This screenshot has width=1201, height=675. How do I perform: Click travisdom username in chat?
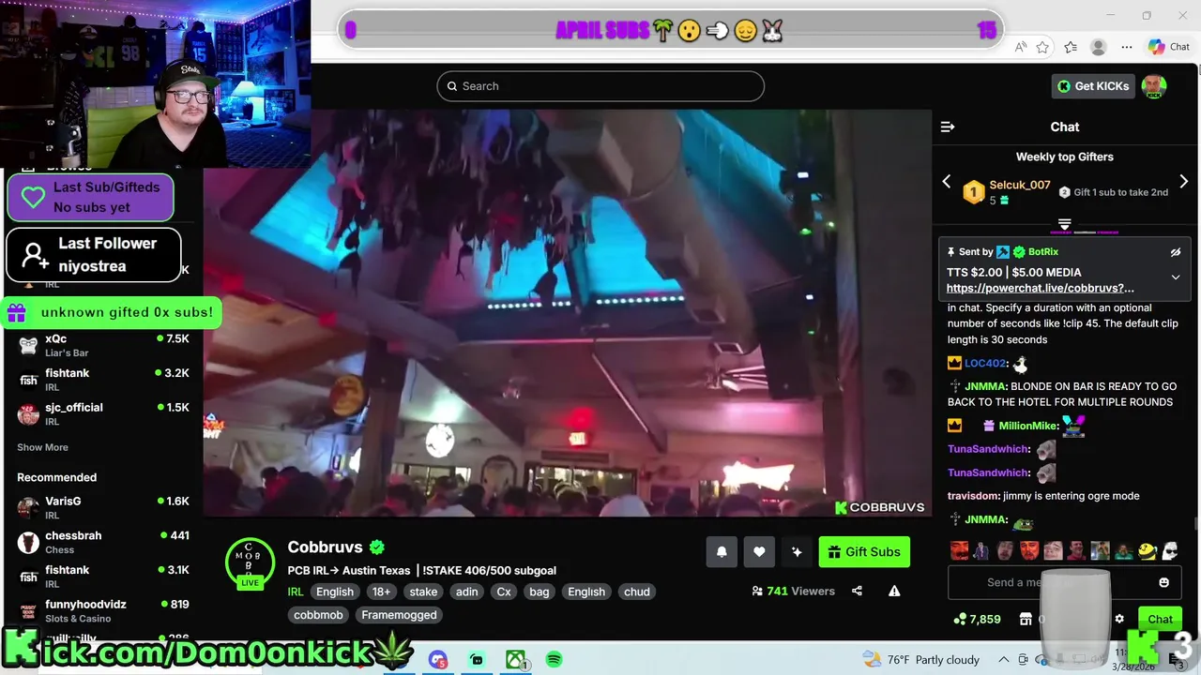pos(973,496)
